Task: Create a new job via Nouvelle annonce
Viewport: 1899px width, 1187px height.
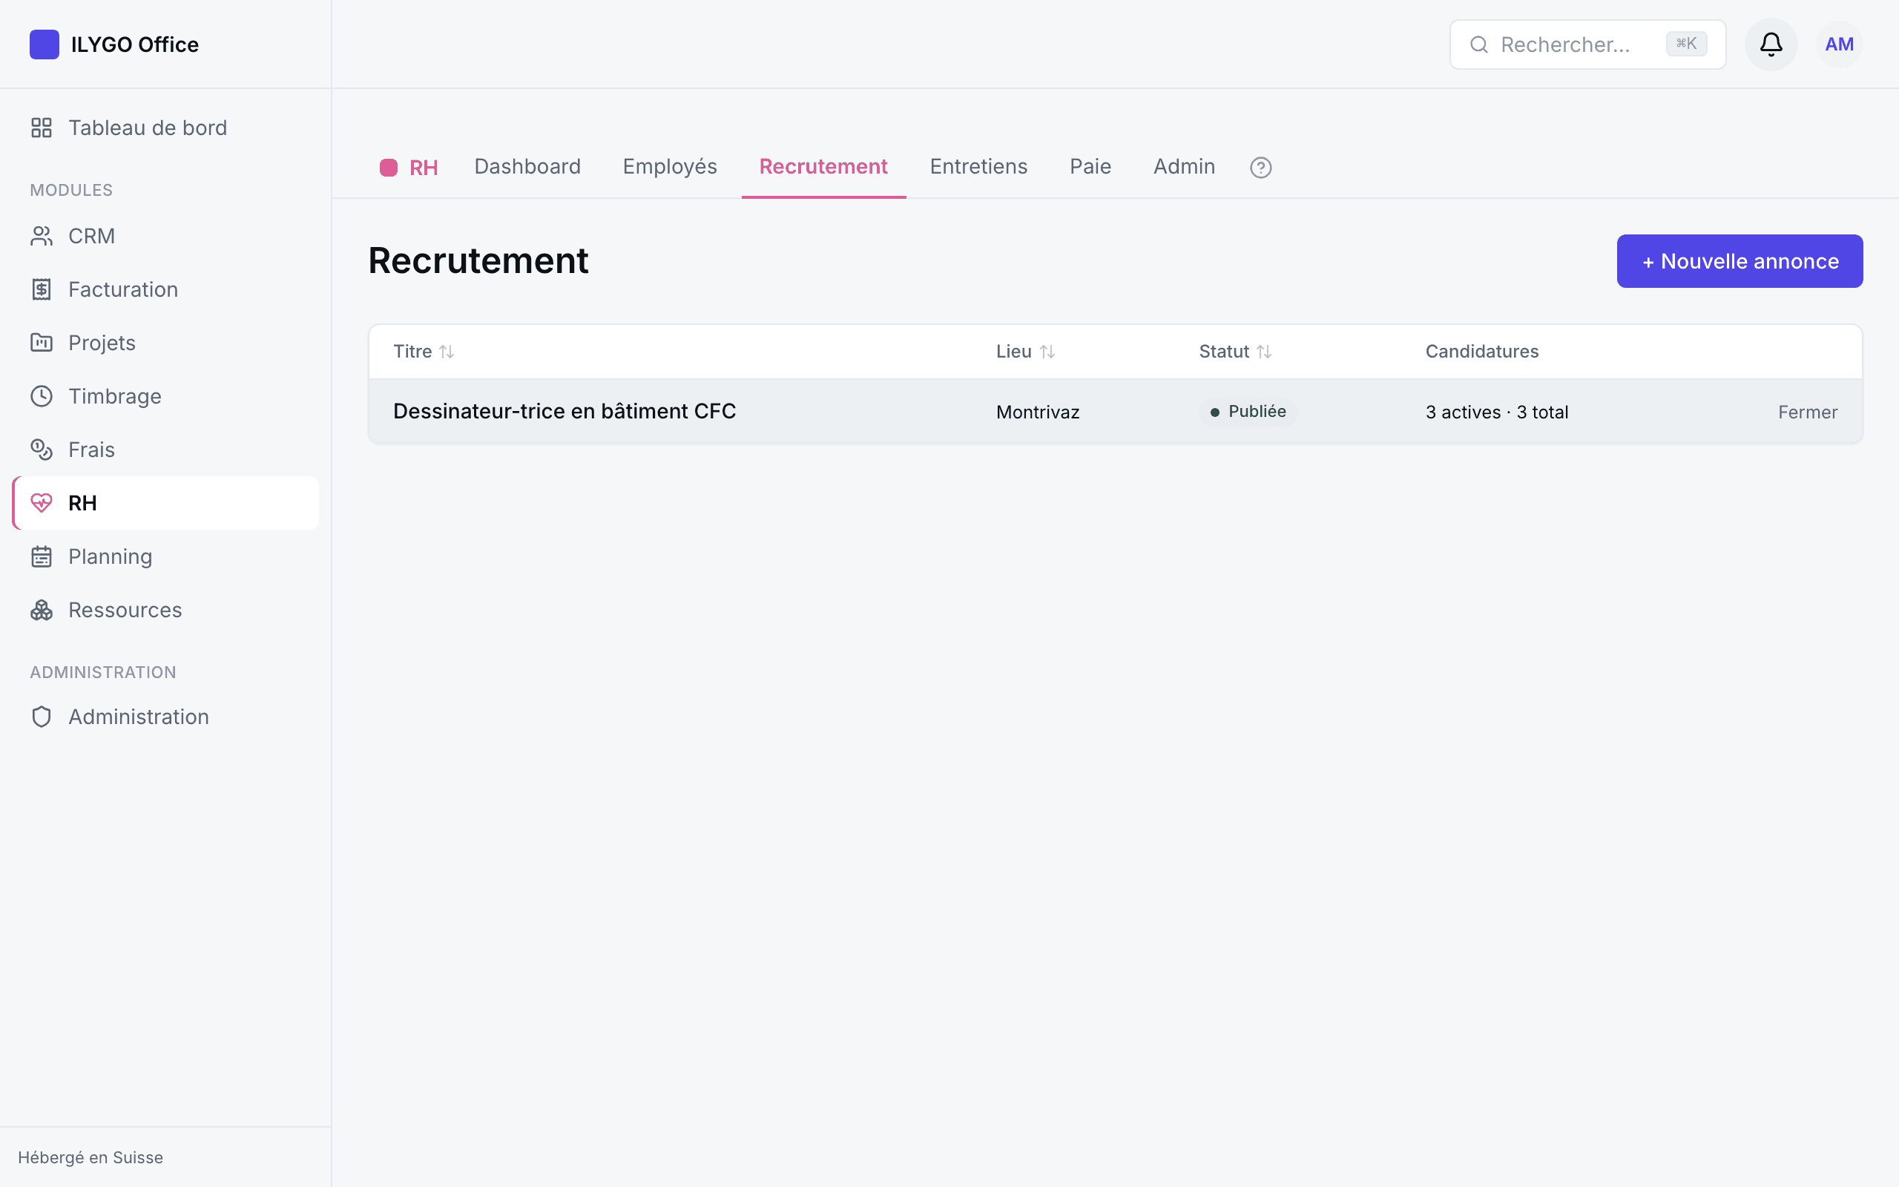Action: [1740, 261]
